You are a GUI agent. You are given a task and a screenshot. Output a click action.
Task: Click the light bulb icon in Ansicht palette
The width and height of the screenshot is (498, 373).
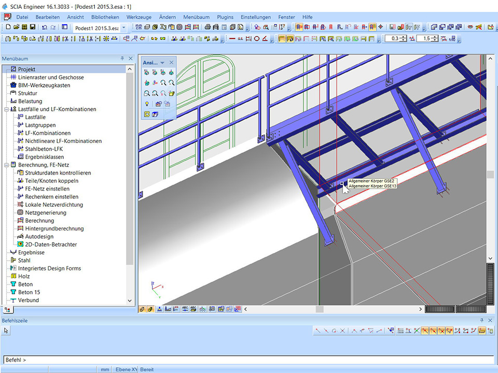147,104
